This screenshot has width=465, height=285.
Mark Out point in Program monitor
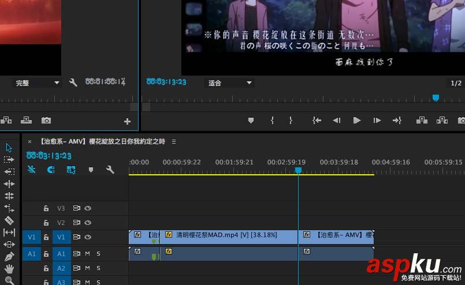pos(291,120)
